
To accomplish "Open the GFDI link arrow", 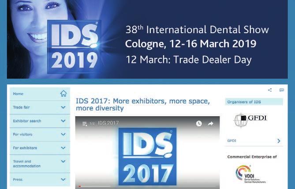I will click(x=279, y=141).
